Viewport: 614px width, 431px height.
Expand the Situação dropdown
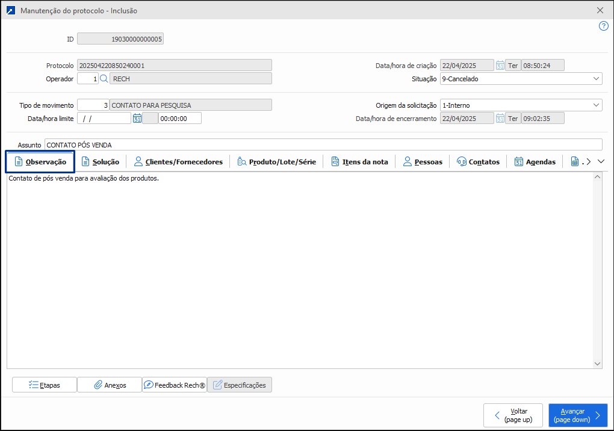click(x=597, y=79)
